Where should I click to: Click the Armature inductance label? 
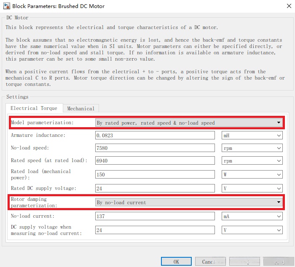[38, 135]
